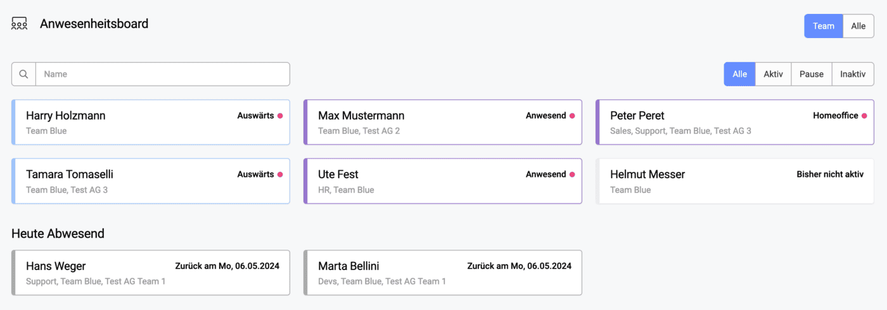This screenshot has width=887, height=310.
Task: Filter by Aktiv status
Action: point(774,74)
